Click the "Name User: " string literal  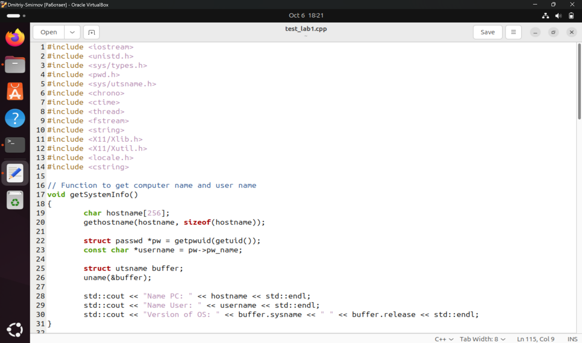click(x=172, y=305)
